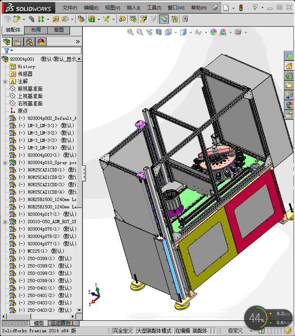This screenshot has height=336, width=295.
Task: Click the View Settings monitor icon
Action: (238, 32)
